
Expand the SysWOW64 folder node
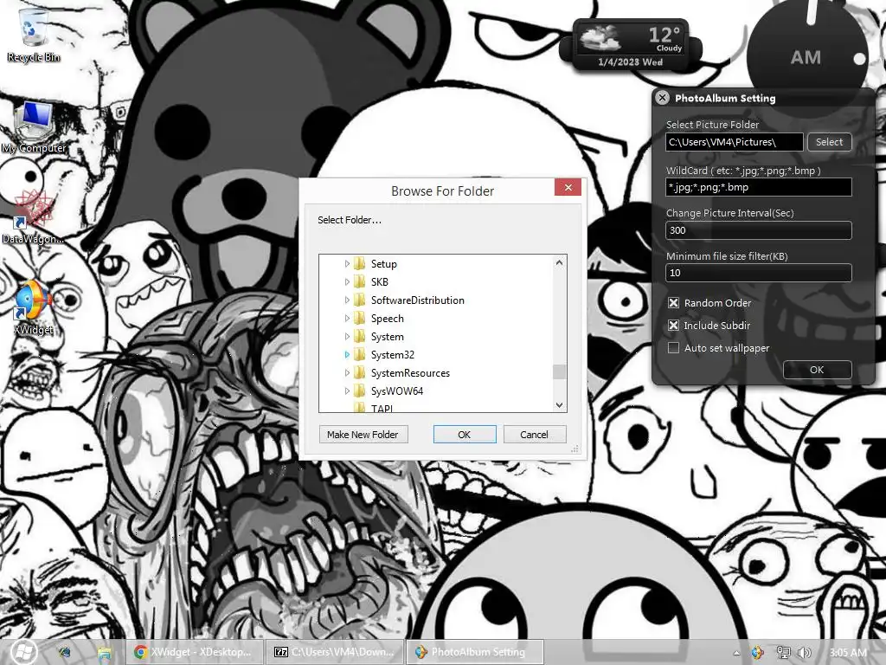click(x=347, y=391)
